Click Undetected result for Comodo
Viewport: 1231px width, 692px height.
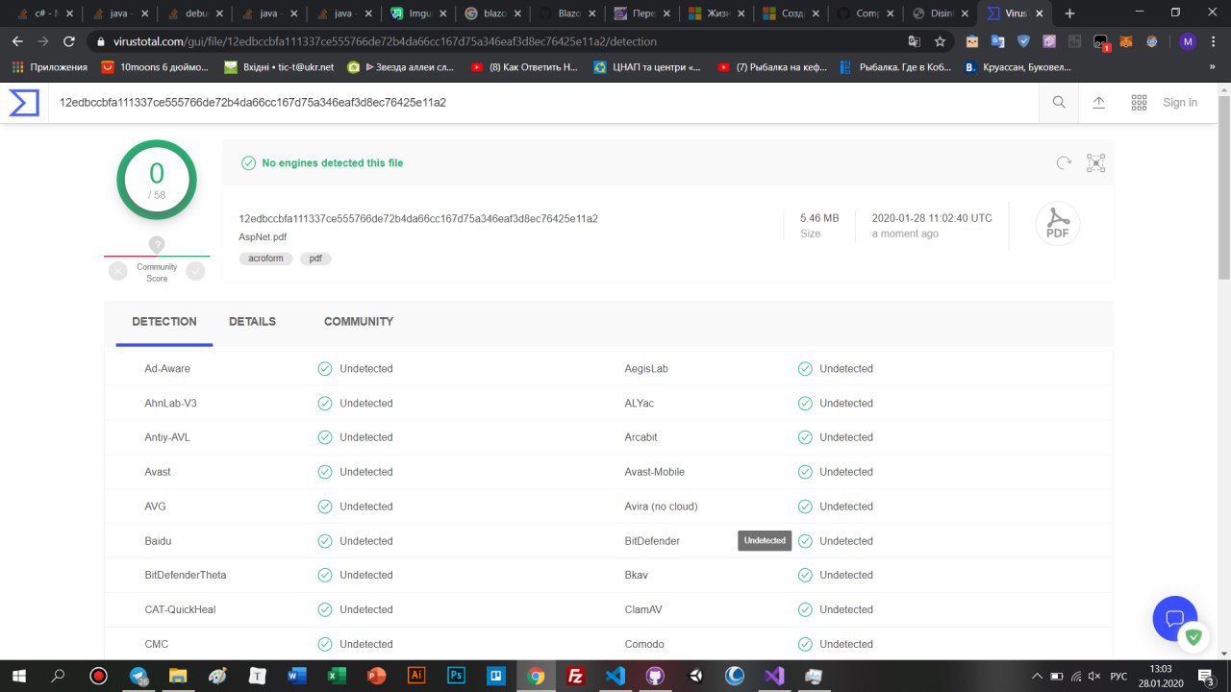[846, 644]
